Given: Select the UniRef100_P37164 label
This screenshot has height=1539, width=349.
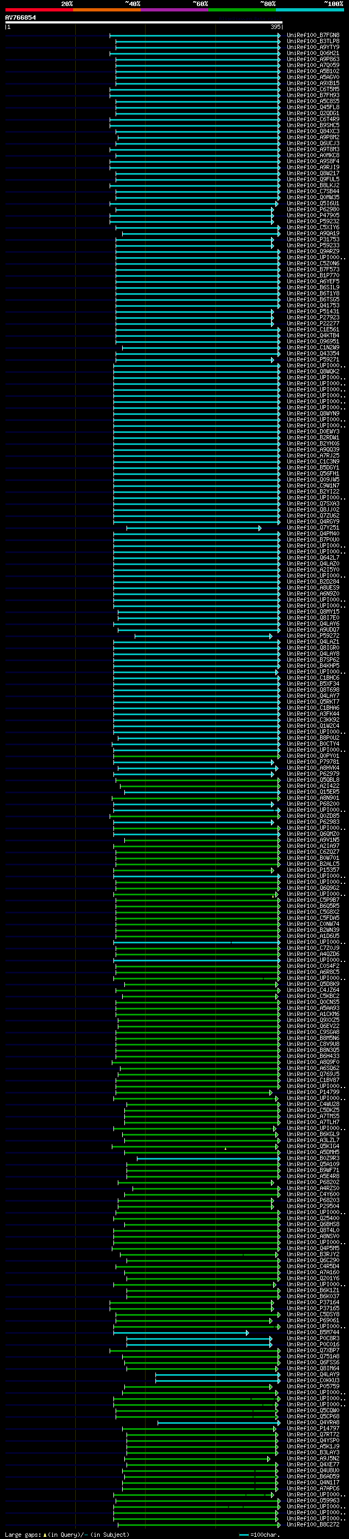Looking at the screenshot, I should (x=313, y=1302).
